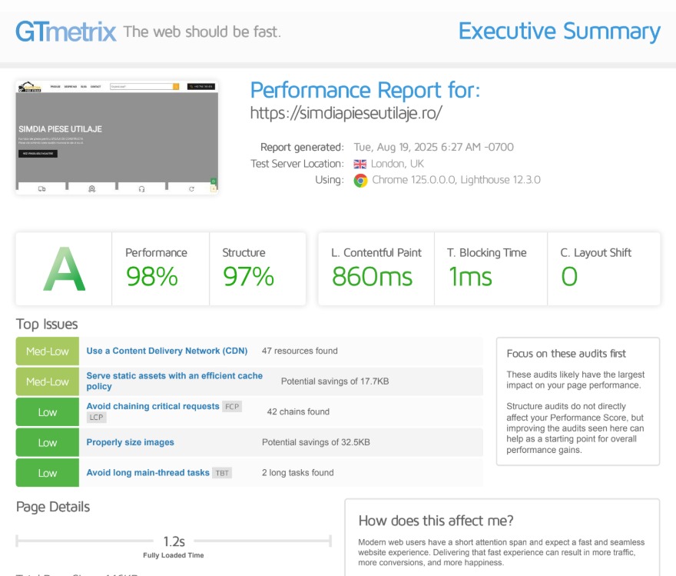The height and width of the screenshot is (576, 676).
Task: Open the Use a Content Delivery Network audit
Action: (x=167, y=351)
